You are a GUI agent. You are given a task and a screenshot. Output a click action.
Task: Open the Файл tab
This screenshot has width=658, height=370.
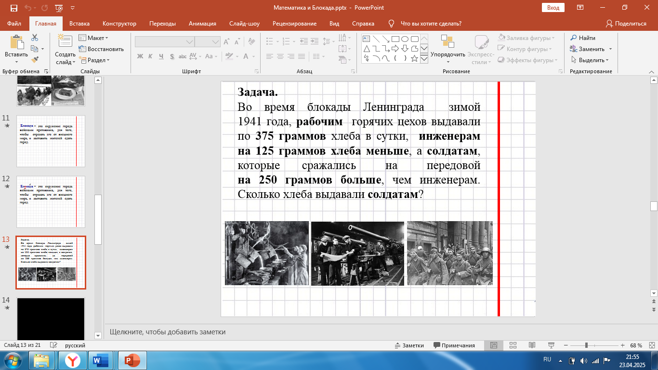point(14,24)
